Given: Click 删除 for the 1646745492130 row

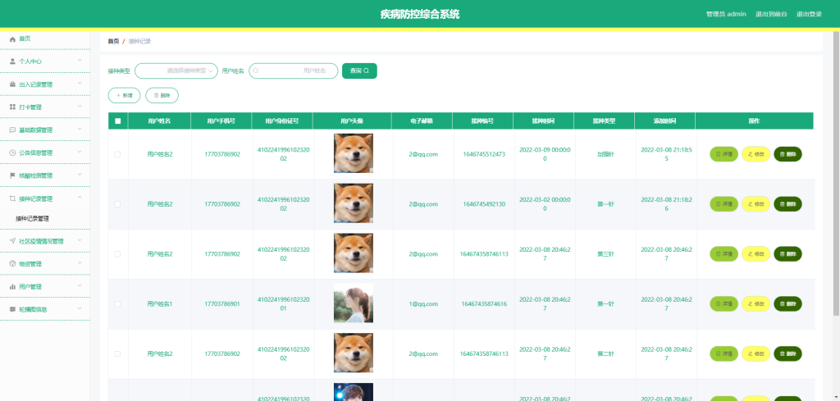Looking at the screenshot, I should point(787,204).
